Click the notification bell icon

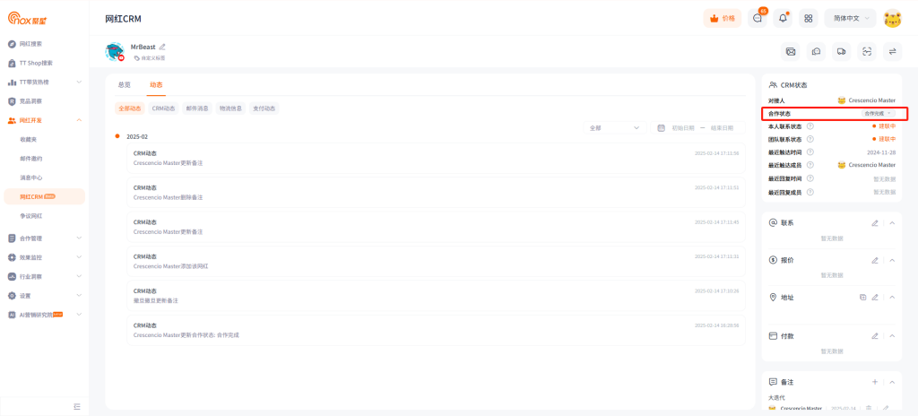[783, 18]
